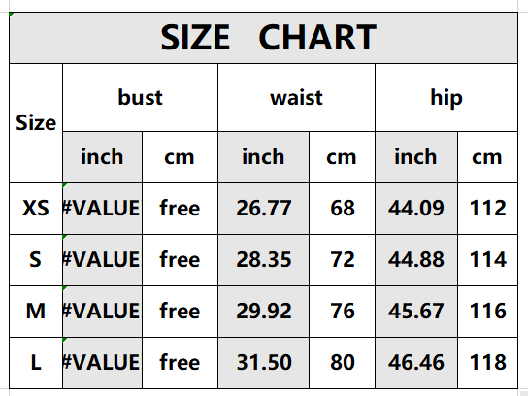The image size is (528, 396).
Task: Click the XS size row label
Action: click(36, 209)
